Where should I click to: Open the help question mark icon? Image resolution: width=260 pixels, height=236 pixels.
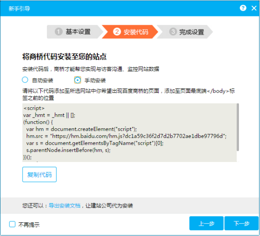(x=243, y=8)
